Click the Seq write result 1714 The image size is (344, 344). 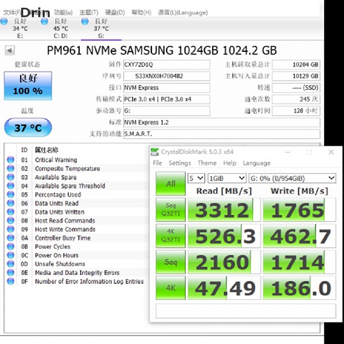299,262
